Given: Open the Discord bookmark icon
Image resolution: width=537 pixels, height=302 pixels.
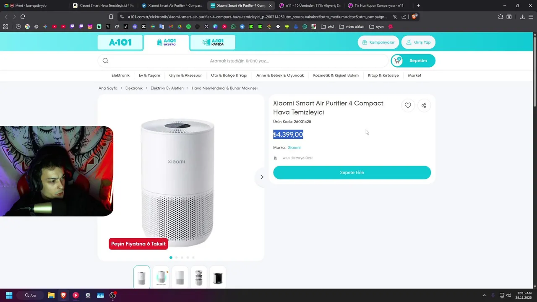Looking at the screenshot, I should click(x=135, y=26).
